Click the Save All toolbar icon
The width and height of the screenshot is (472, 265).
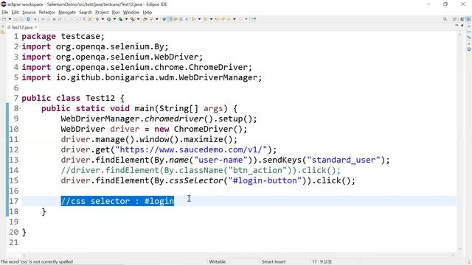coord(21,19)
